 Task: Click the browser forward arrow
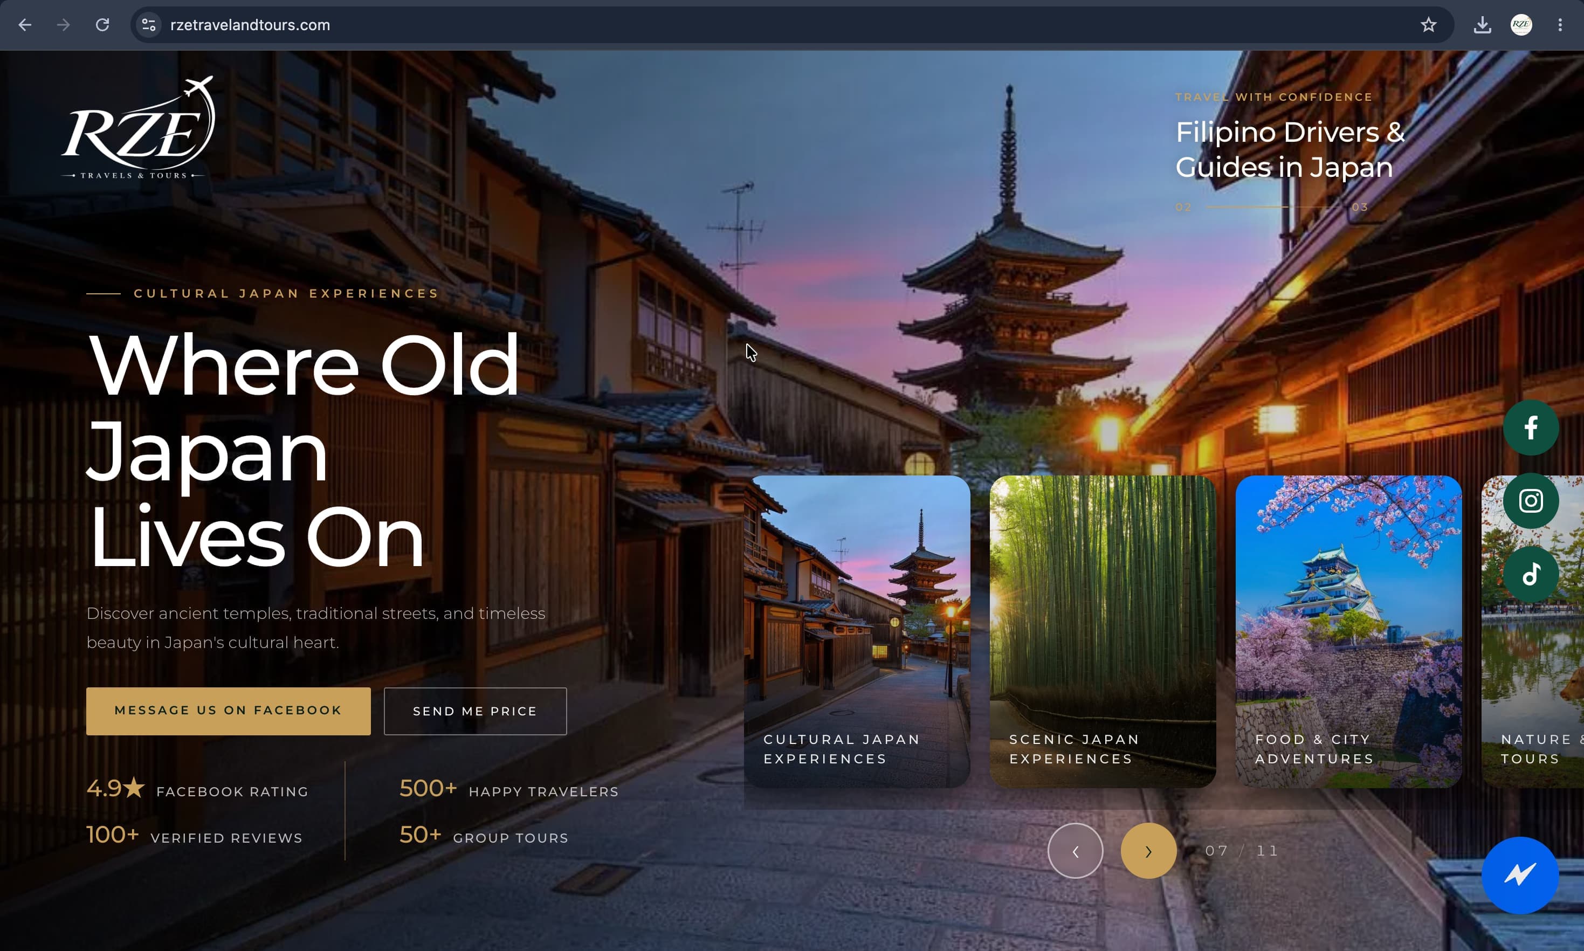click(64, 25)
